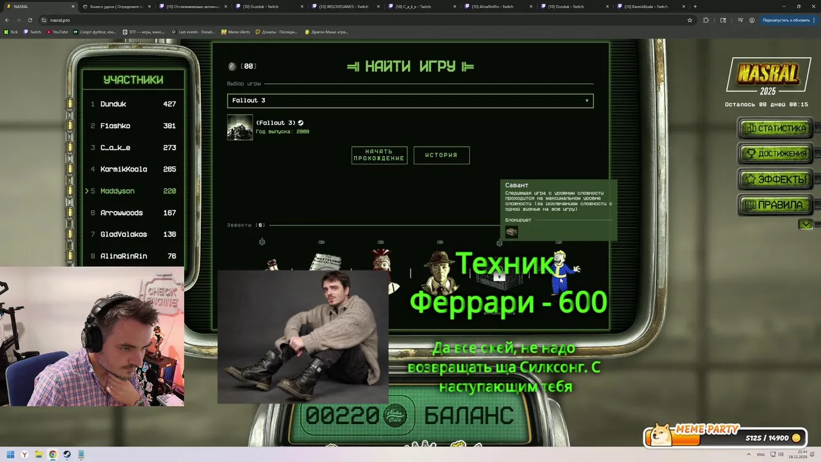Click the NASRAL 2025 logo
The height and width of the screenshot is (462, 821).
[x=768, y=76]
